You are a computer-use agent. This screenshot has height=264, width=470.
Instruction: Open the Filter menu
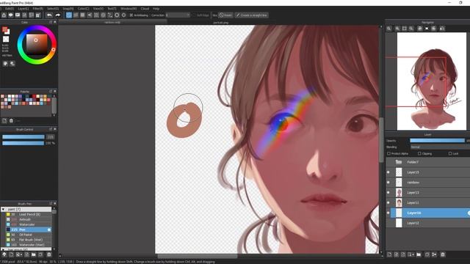pyautogui.click(x=37, y=9)
